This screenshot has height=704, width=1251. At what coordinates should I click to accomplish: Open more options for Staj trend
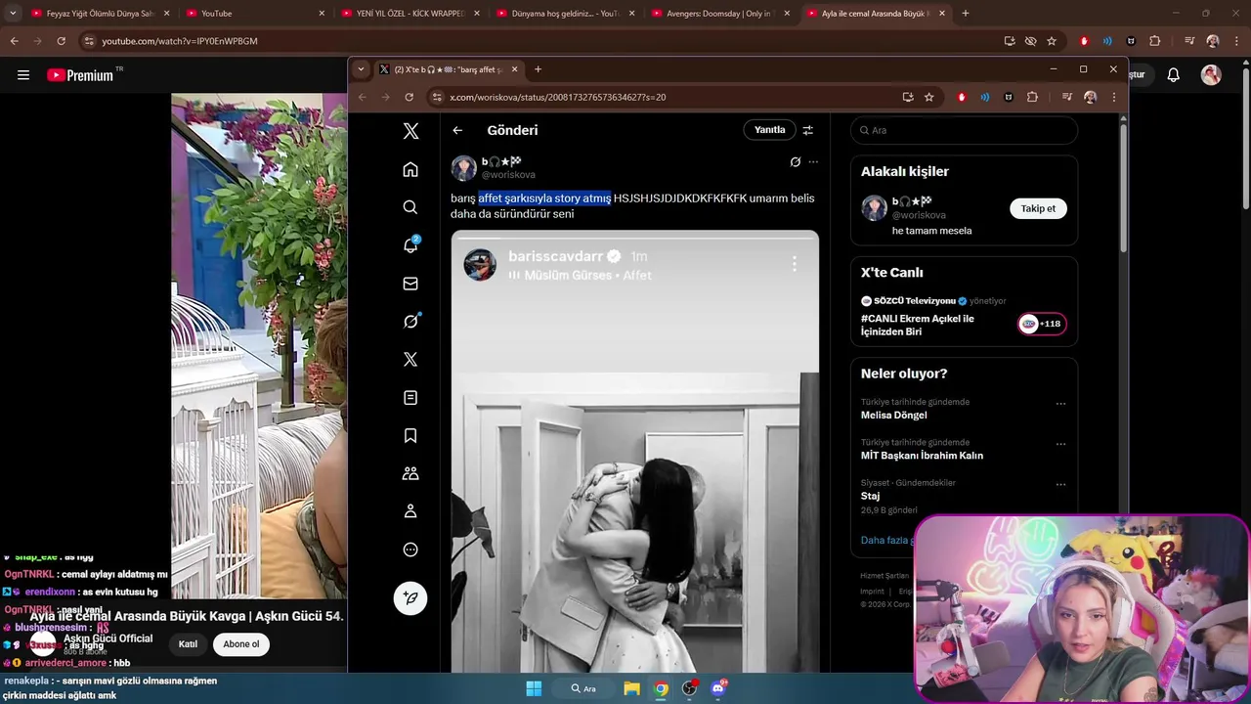point(1060,484)
